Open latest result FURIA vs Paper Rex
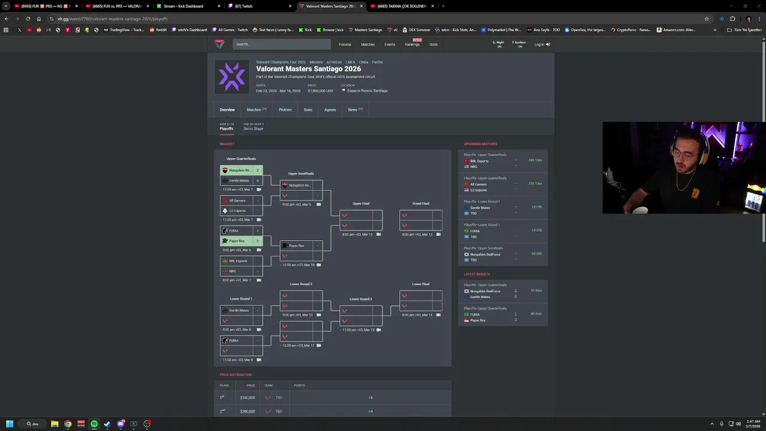The height and width of the screenshot is (431, 766). 503,314
